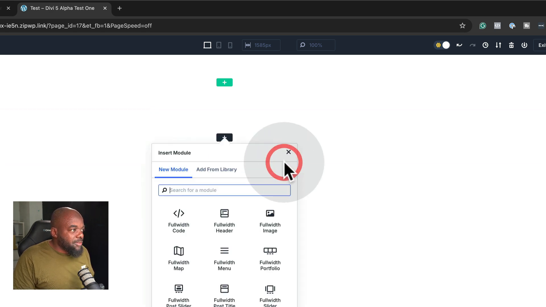546x307 pixels.
Task: Select desktop view icon
Action: (x=207, y=45)
